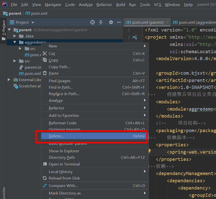Image resolution: width=216 pixels, height=199 pixels.
Task: Choose Replace in Path...
Action: point(95,94)
